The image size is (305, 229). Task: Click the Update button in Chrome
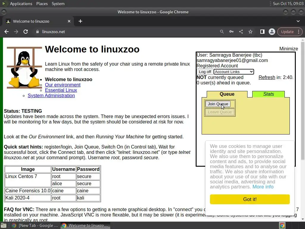(x=287, y=32)
